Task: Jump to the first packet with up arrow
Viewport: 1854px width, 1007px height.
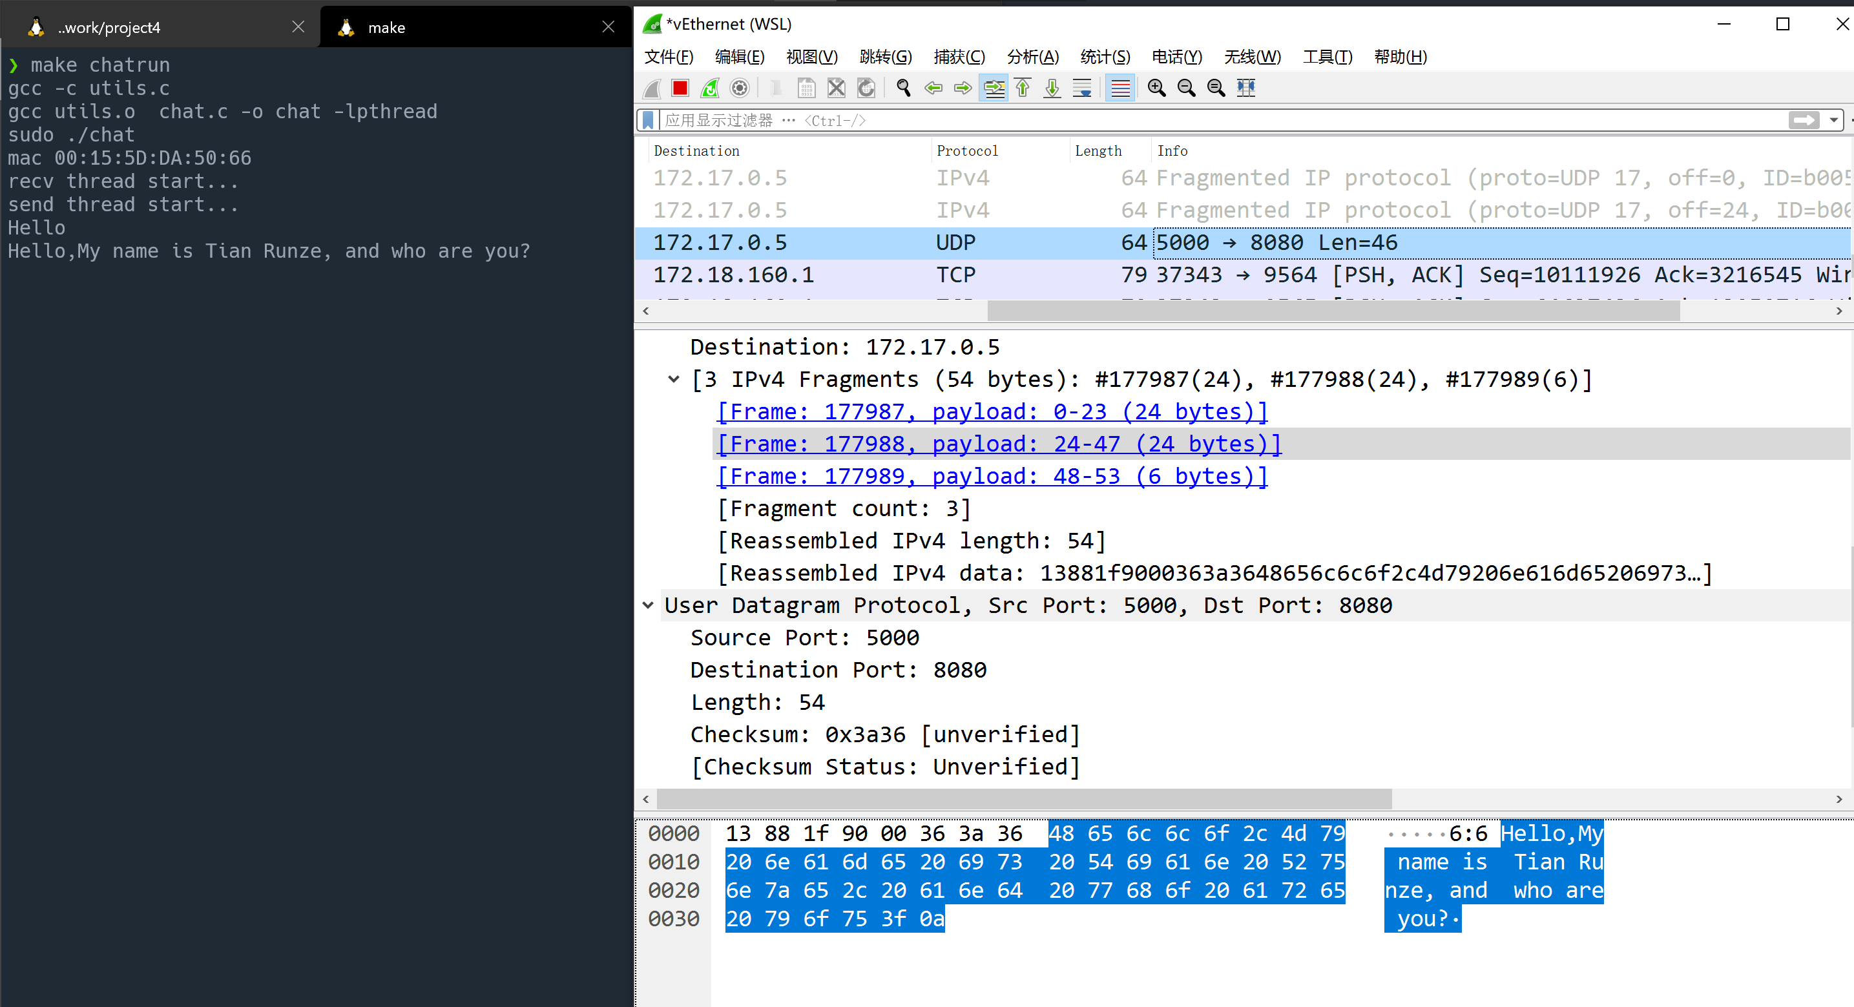Action: click(x=1023, y=88)
